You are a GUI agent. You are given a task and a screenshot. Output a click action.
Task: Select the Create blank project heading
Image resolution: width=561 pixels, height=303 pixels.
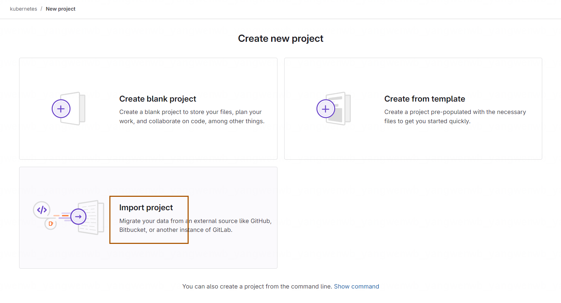click(x=158, y=99)
